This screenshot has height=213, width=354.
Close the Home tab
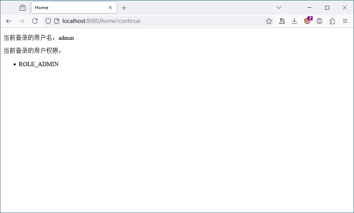coord(110,8)
